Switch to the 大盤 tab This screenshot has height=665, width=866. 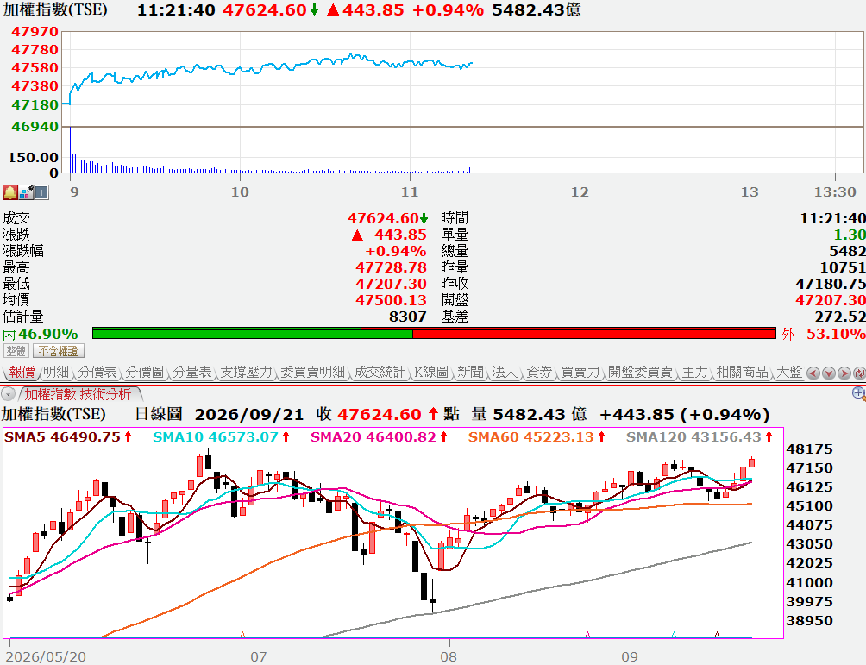[789, 373]
